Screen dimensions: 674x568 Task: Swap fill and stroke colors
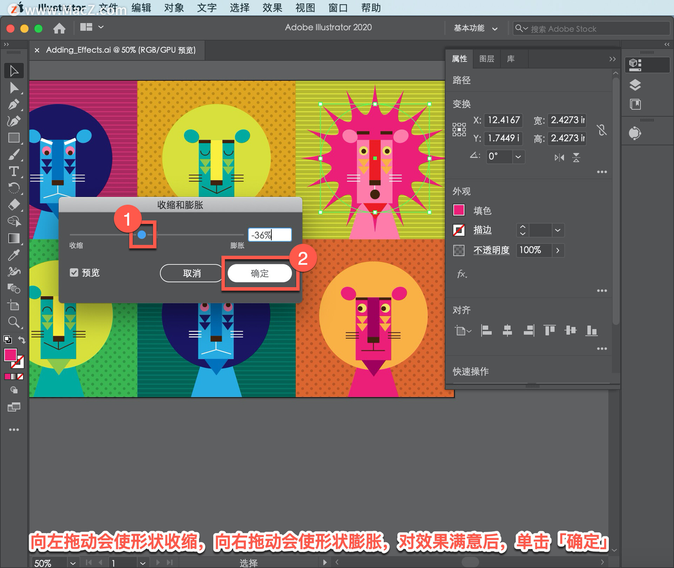tap(22, 339)
